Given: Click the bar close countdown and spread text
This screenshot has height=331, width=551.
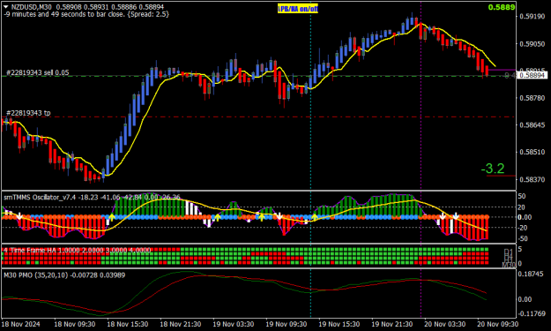Looking at the screenshot, I should tap(86, 14).
